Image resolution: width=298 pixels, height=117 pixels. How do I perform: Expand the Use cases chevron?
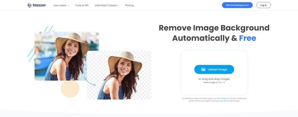68,6
